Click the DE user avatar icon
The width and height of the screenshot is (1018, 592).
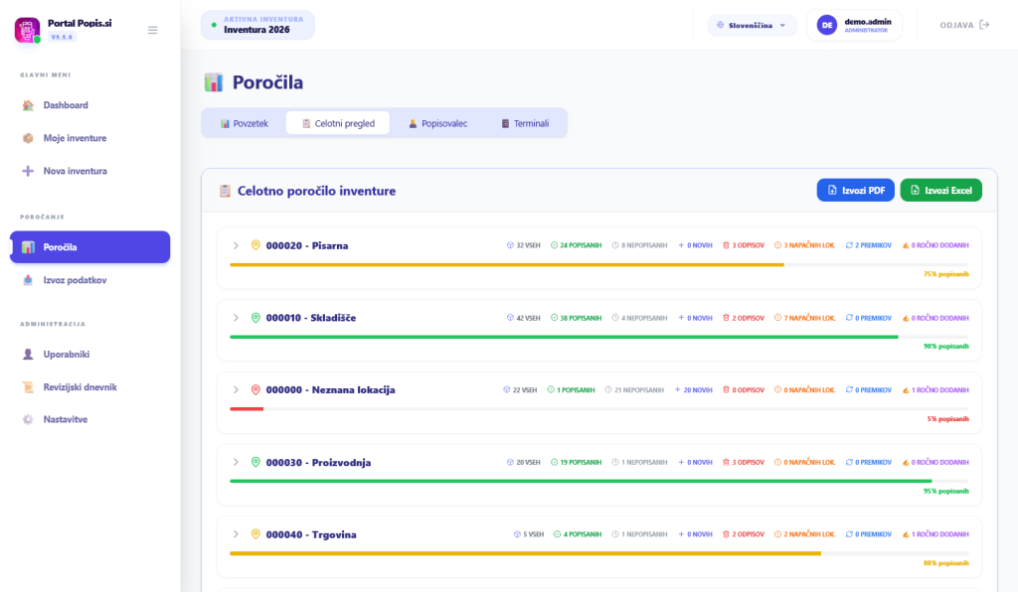(x=827, y=25)
